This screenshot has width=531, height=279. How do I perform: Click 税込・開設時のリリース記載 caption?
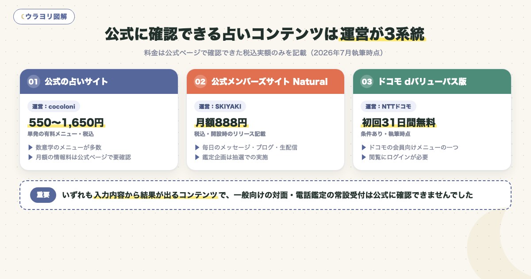pos(230,134)
